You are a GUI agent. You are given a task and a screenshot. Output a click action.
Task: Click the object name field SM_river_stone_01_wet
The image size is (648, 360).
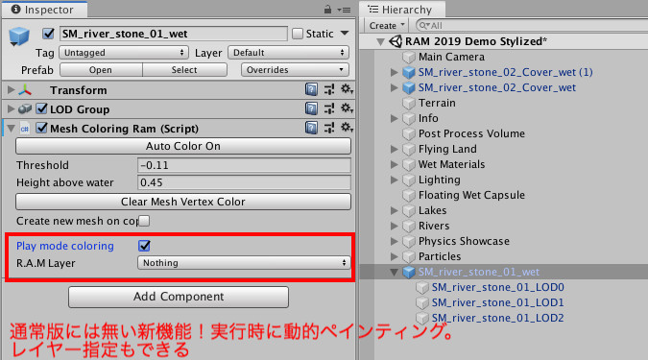coord(174,34)
